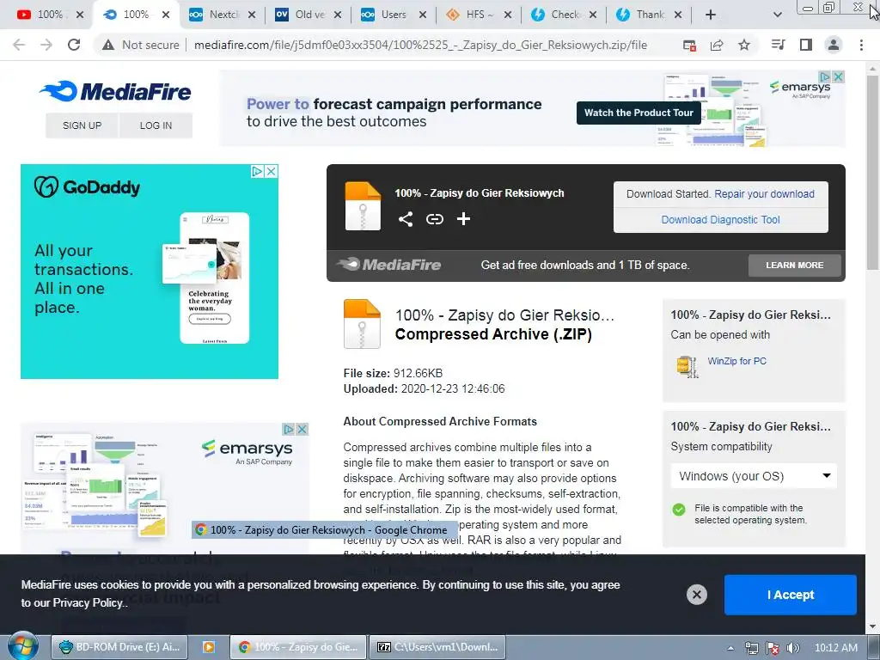Click the Action Center flag icon
The height and width of the screenshot is (660, 880).
coord(773,648)
